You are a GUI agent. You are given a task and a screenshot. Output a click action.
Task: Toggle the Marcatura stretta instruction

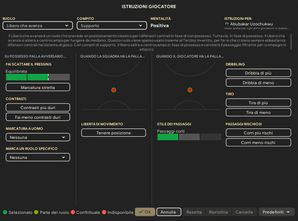coord(38,87)
